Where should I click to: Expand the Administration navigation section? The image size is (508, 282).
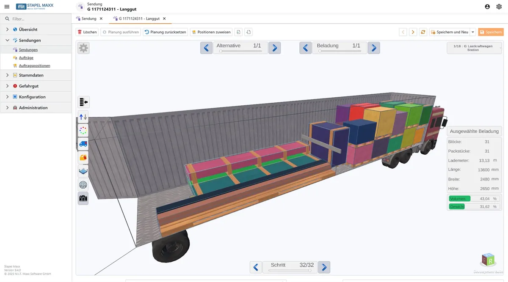pyautogui.click(x=8, y=108)
